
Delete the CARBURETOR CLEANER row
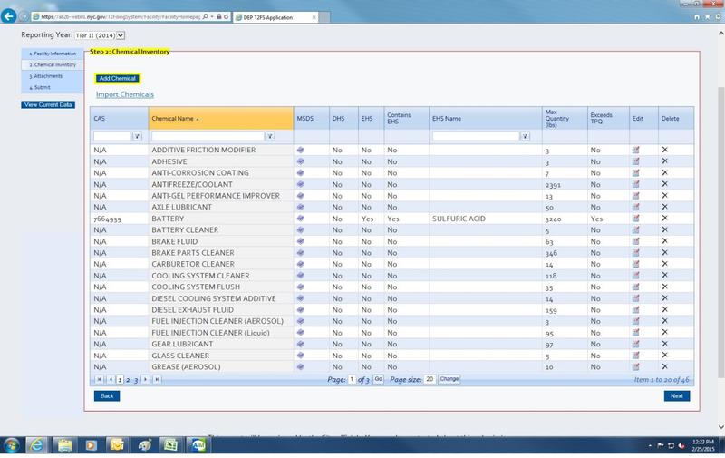[x=664, y=264]
